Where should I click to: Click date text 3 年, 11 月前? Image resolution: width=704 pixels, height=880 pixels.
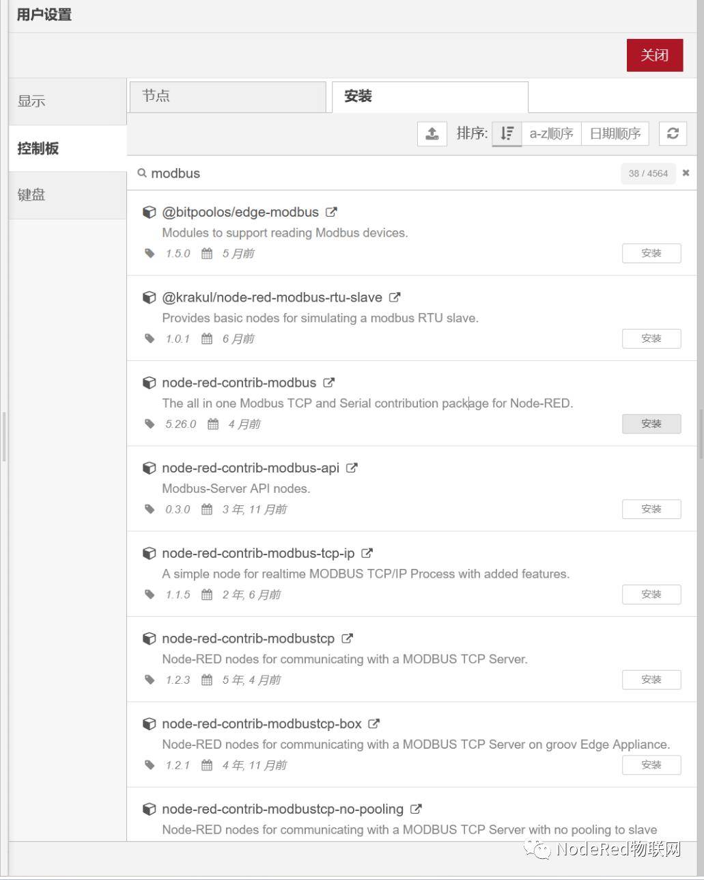point(254,509)
